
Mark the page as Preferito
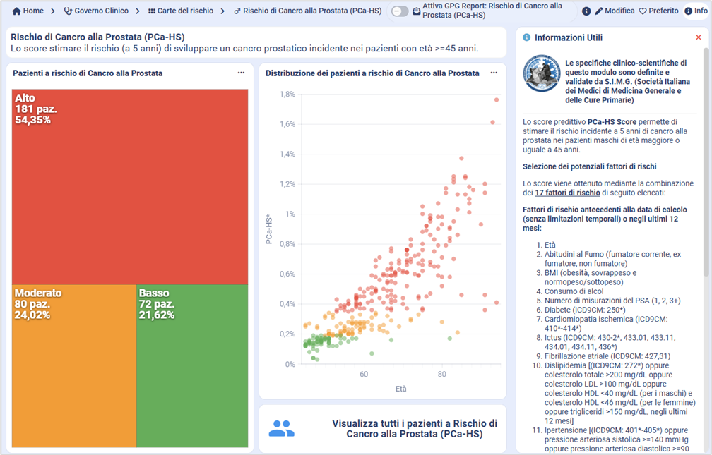659,11
